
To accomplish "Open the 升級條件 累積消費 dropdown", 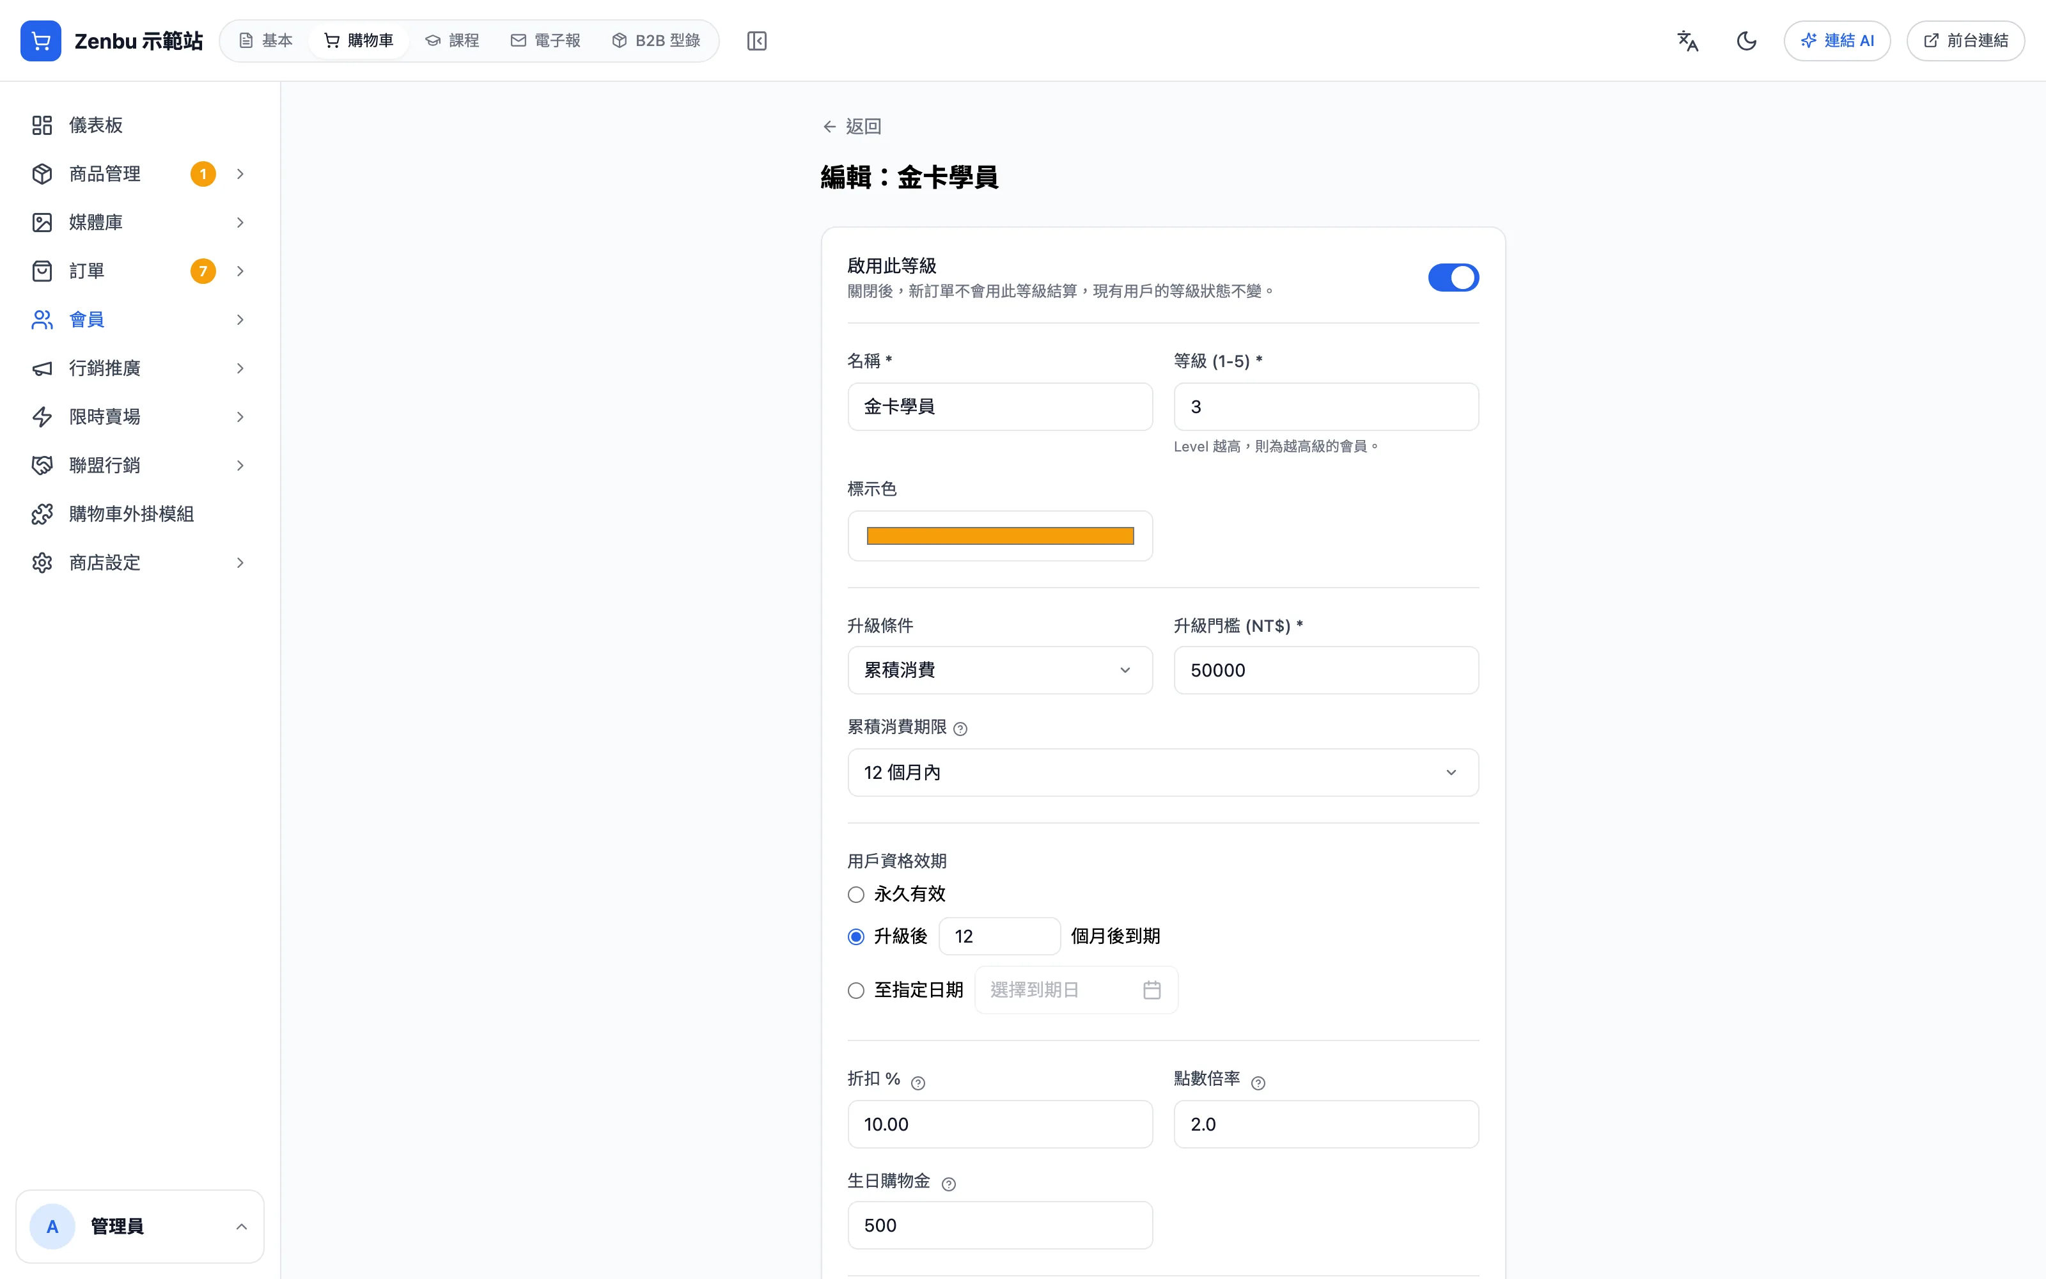I will [x=1000, y=670].
